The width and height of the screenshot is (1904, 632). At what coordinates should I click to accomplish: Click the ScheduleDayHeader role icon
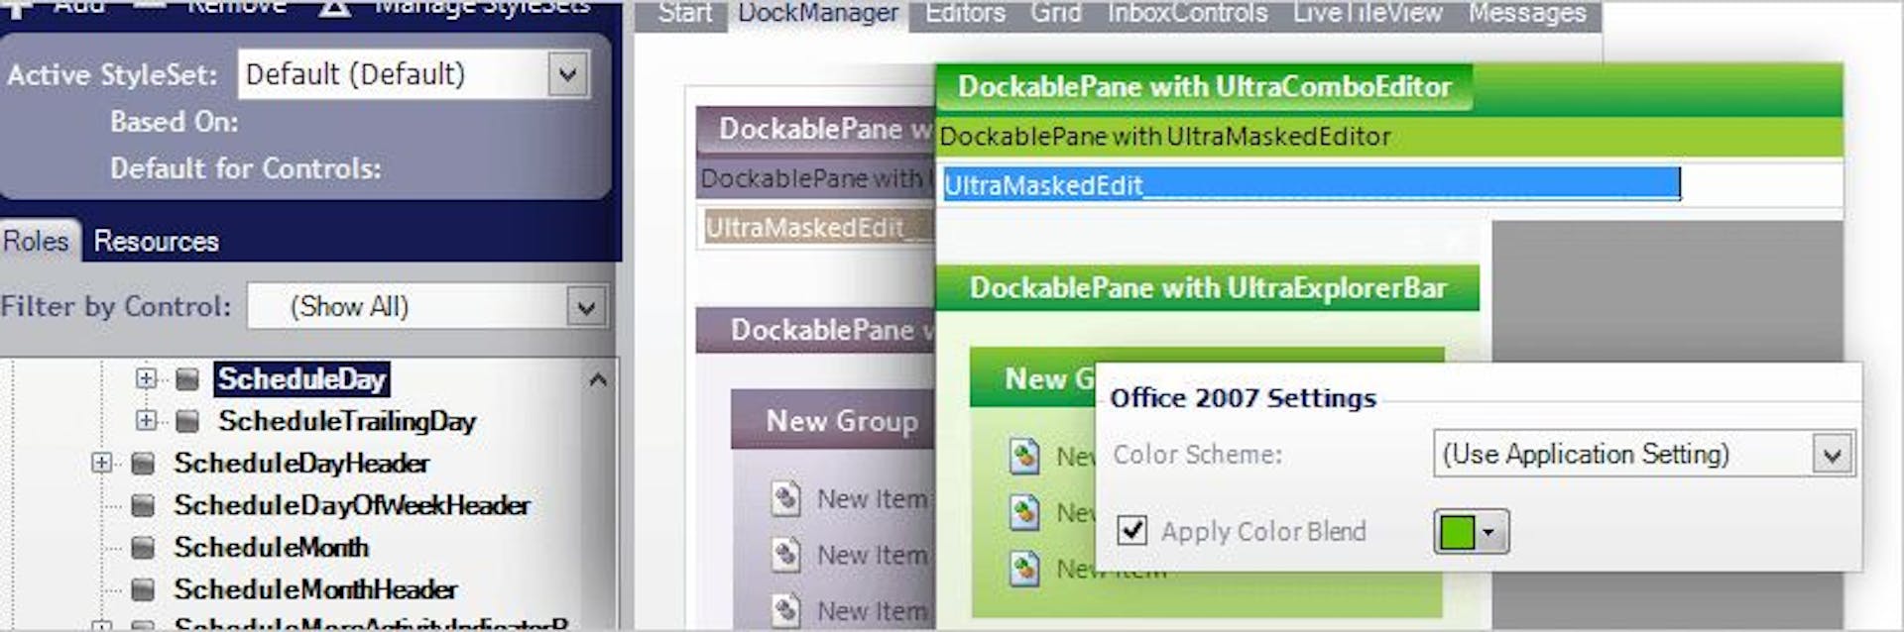[144, 464]
